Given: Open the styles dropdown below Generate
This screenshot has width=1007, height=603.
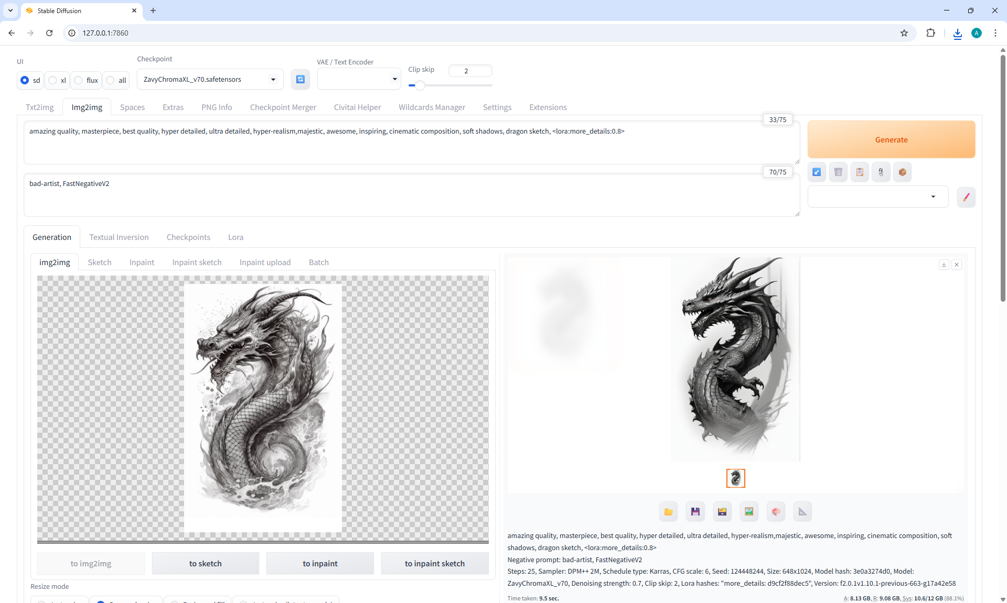Looking at the screenshot, I should pyautogui.click(x=877, y=196).
